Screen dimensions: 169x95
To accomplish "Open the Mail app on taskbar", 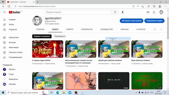I will (x=70, y=93).
